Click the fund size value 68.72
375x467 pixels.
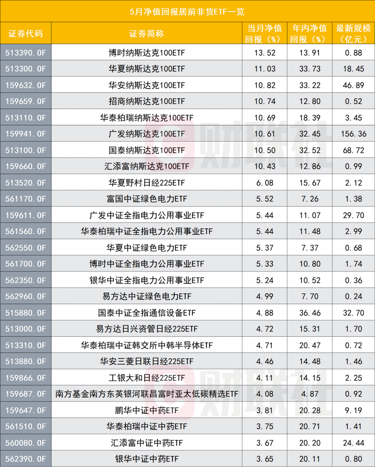(353, 150)
